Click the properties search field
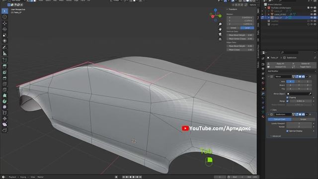 289,53
